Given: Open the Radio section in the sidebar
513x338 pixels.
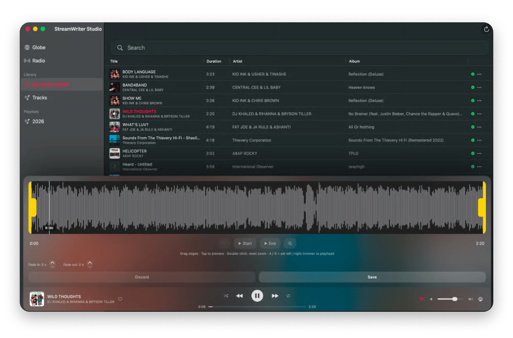Looking at the screenshot, I should click(x=35, y=61).
